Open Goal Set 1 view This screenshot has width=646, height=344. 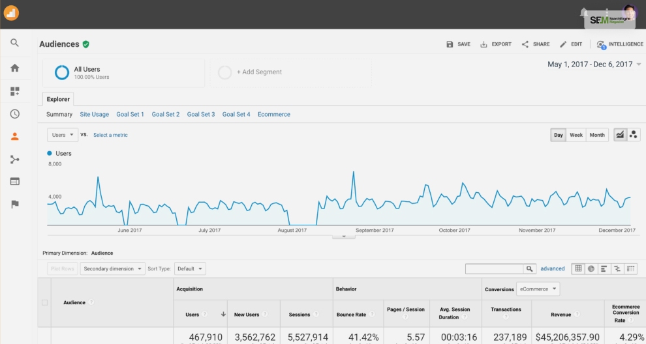click(x=131, y=115)
